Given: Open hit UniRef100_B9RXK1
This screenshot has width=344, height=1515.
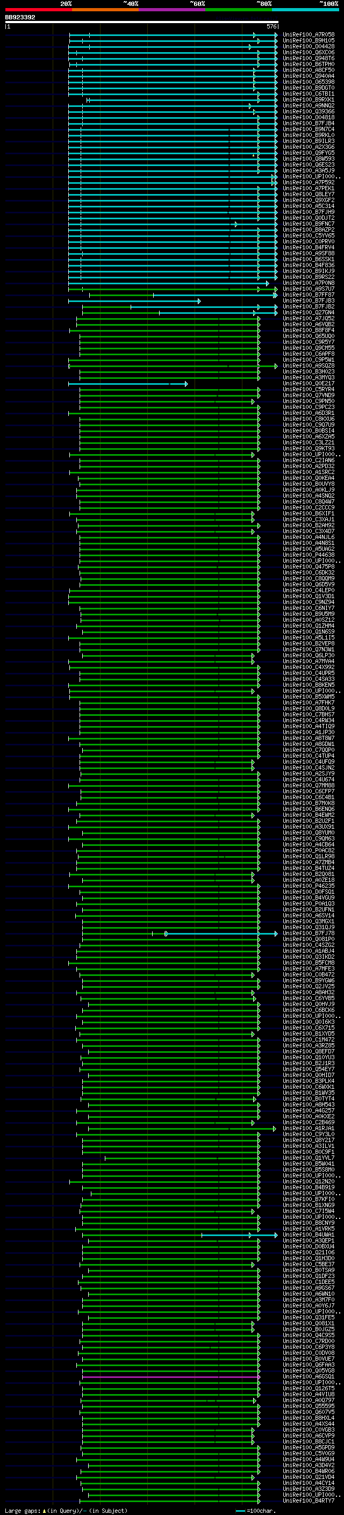Looking at the screenshot, I should coord(309,99).
